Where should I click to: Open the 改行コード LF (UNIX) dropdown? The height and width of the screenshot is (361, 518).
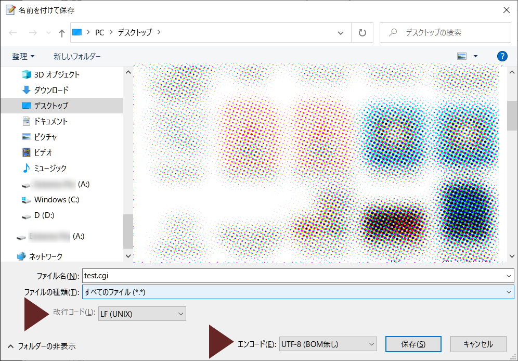[142, 314]
